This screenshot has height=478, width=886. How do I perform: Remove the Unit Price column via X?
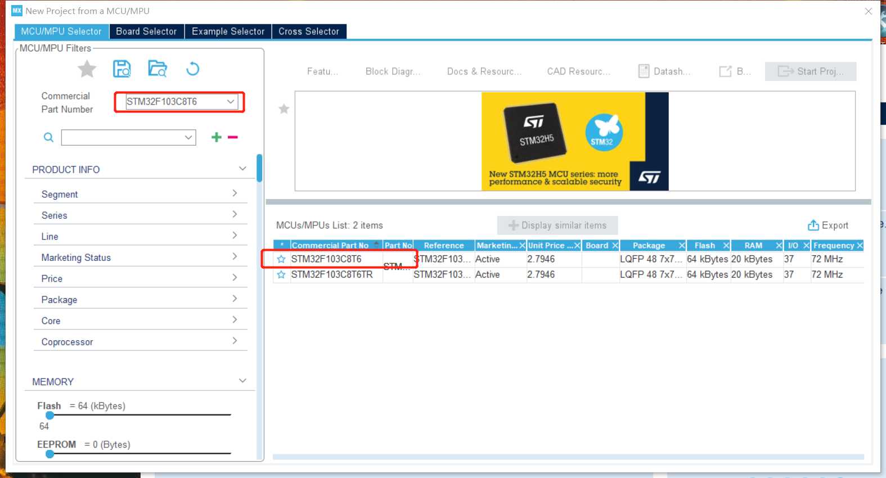577,245
